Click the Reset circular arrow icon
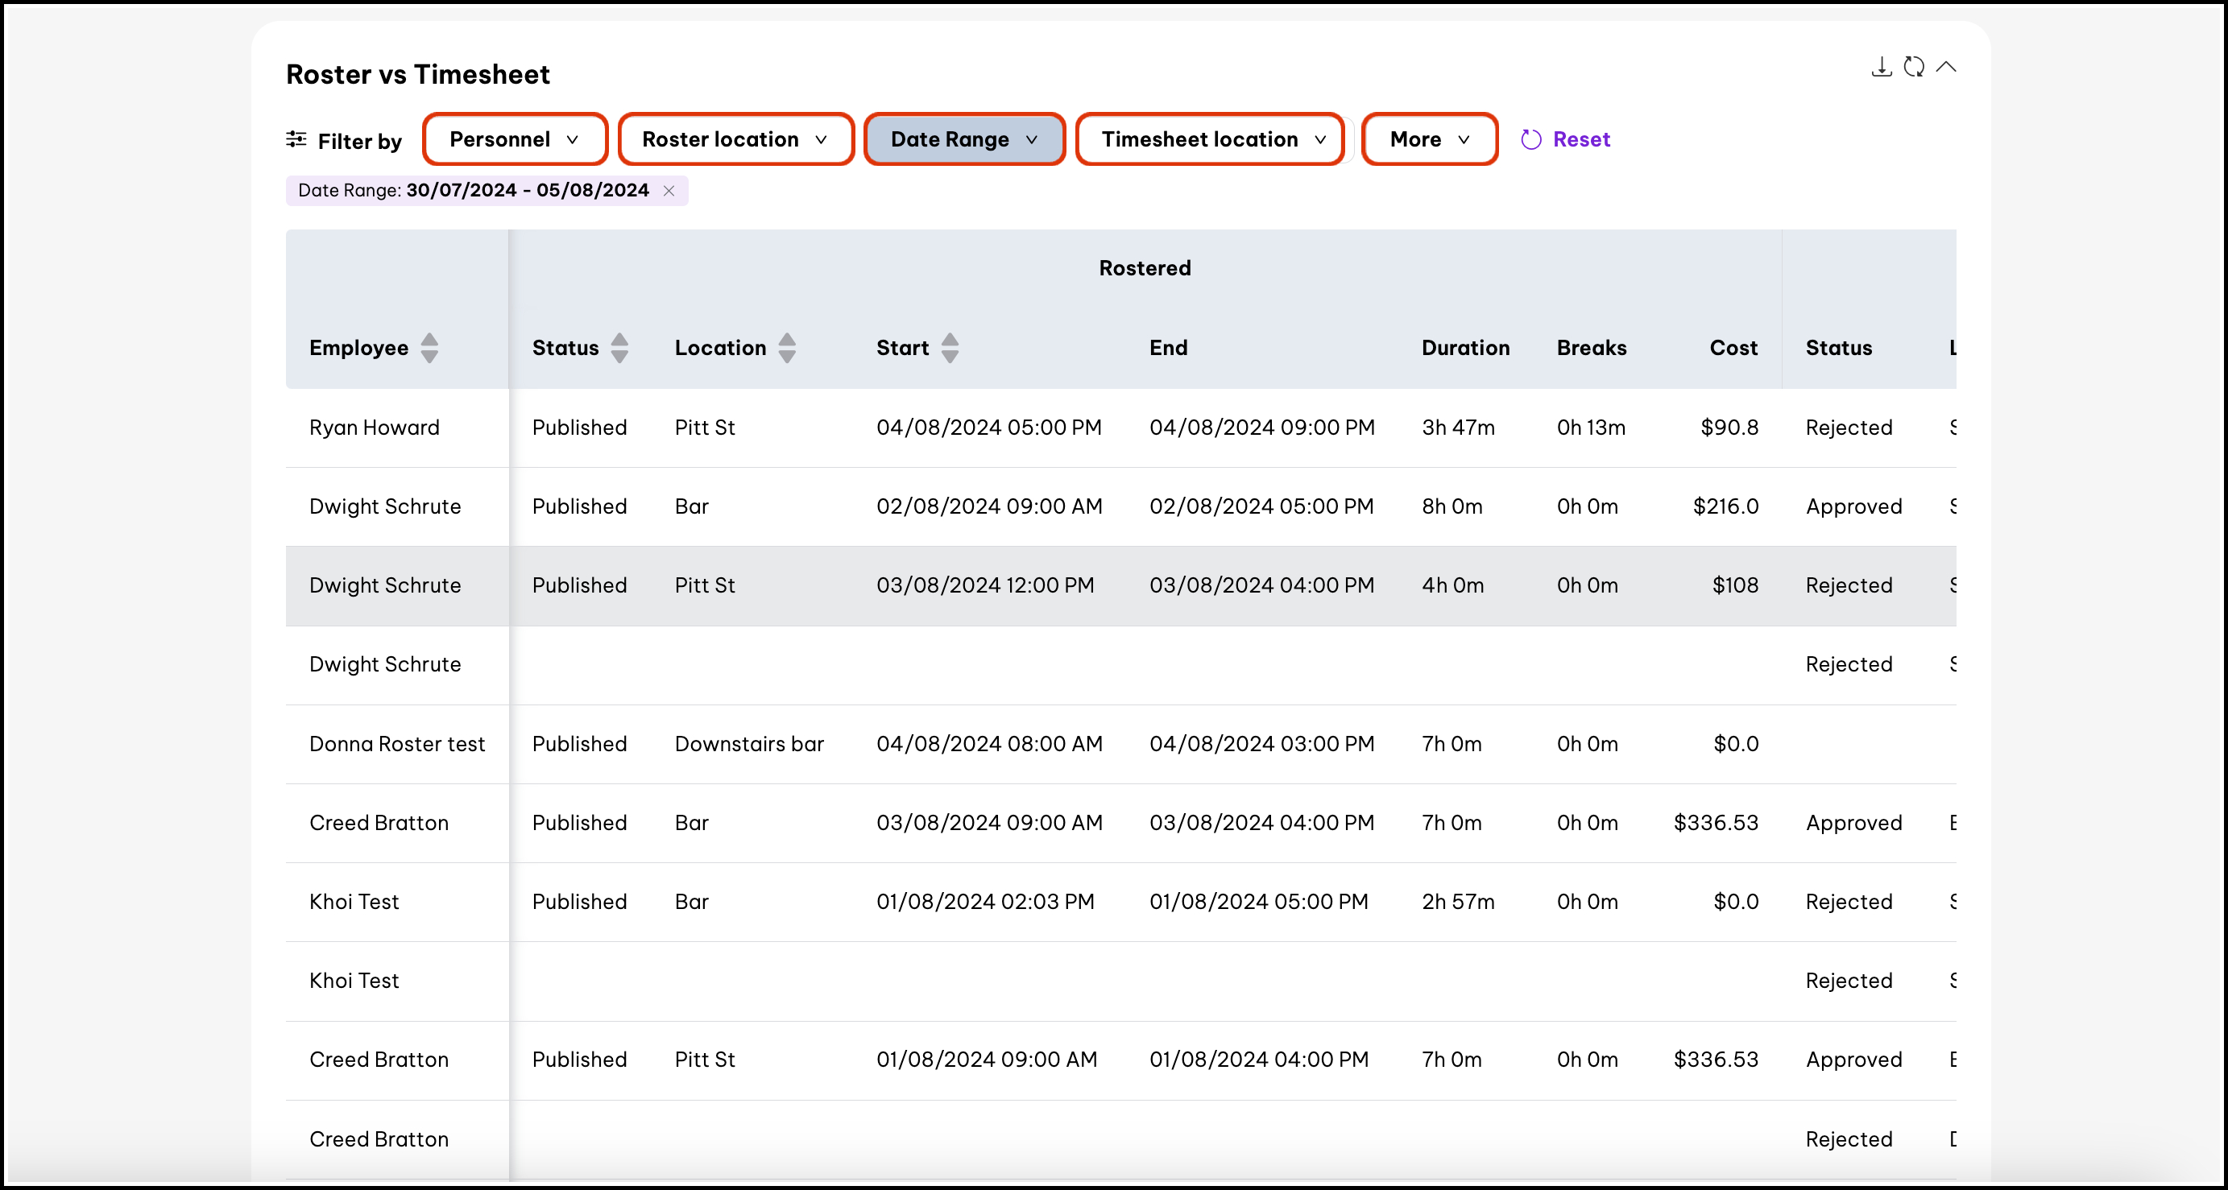The image size is (2228, 1190). pos(1531,139)
